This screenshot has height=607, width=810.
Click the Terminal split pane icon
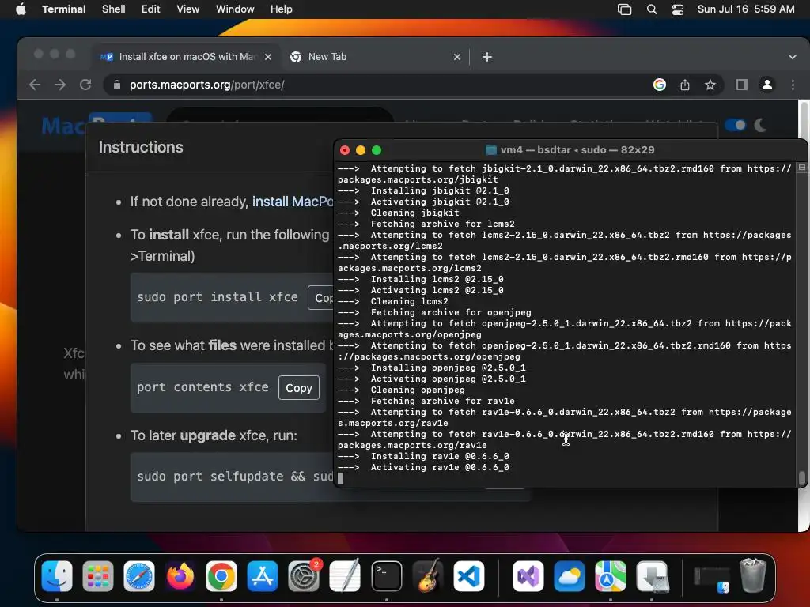pos(802,168)
